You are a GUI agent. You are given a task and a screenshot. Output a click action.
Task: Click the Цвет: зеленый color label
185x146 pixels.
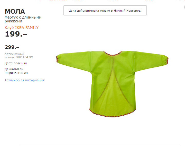click(x=16, y=63)
